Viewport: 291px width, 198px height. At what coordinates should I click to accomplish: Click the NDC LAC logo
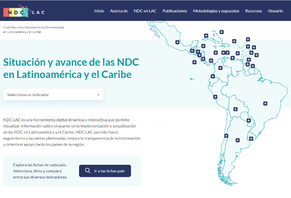[24, 11]
